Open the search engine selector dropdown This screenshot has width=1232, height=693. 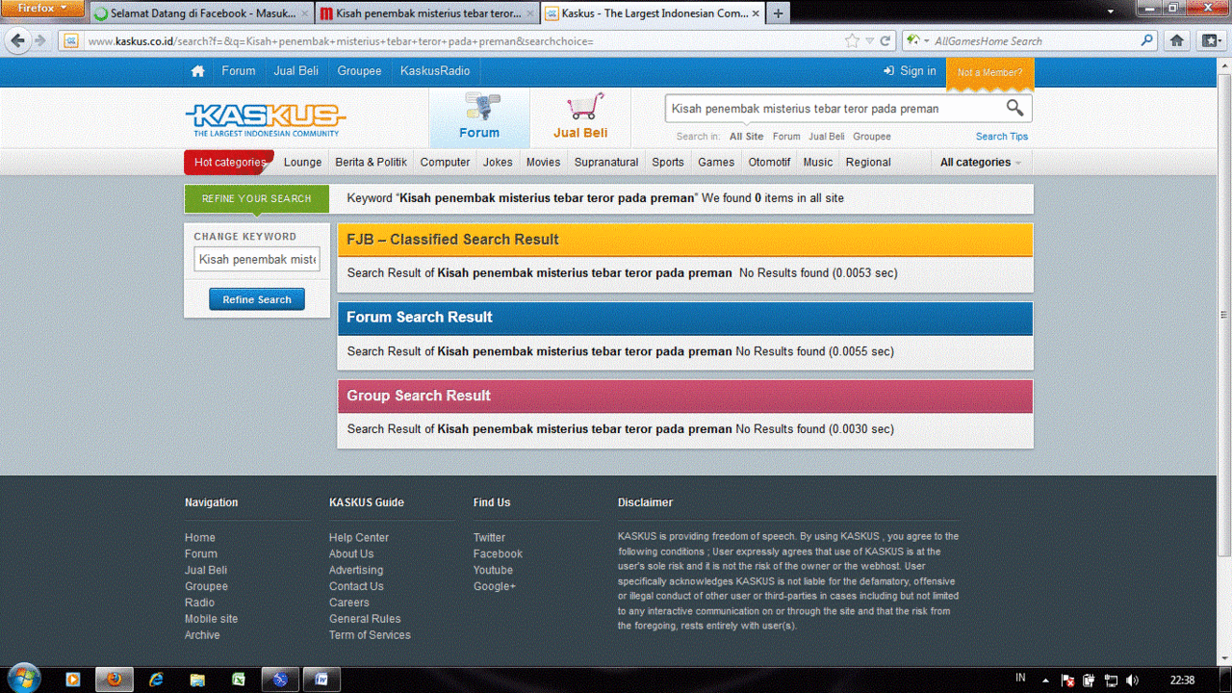(x=917, y=40)
